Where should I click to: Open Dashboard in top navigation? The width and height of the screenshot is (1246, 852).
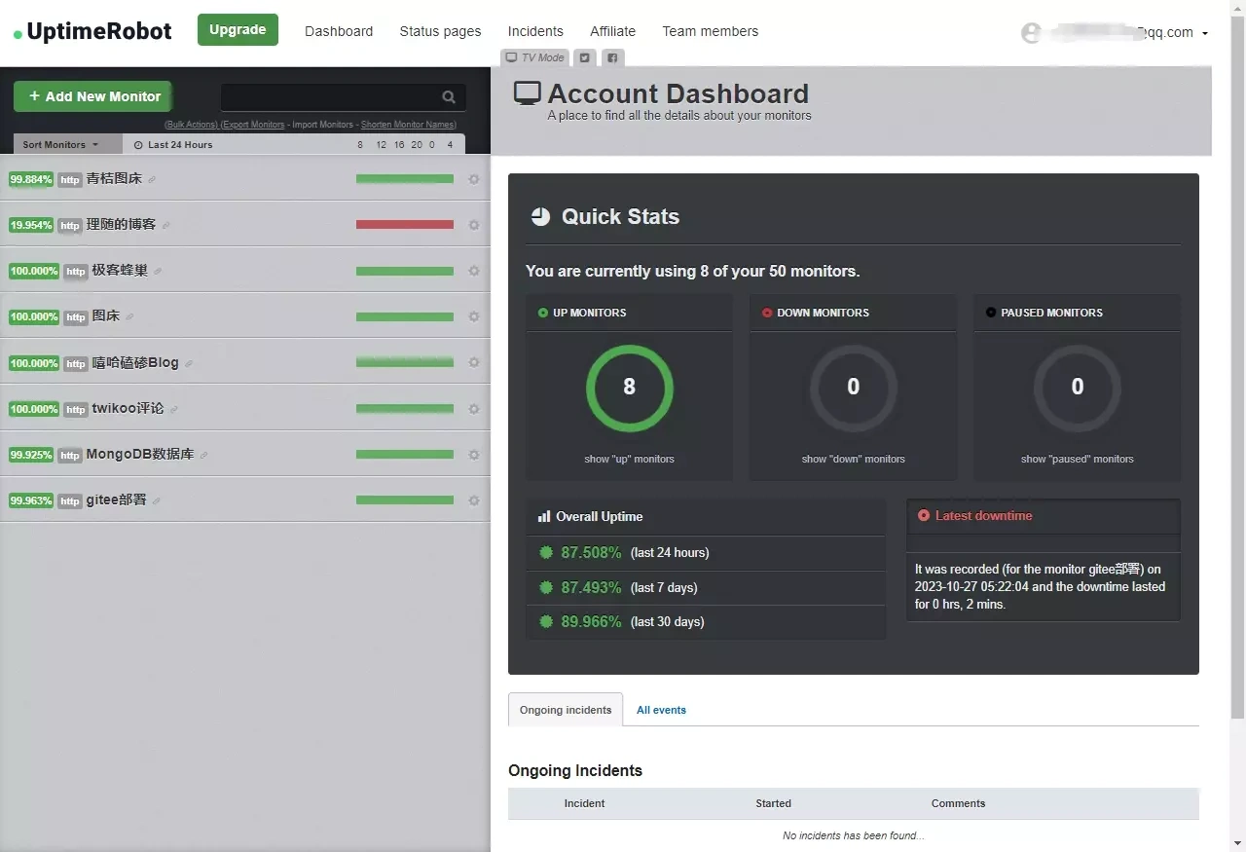[339, 31]
